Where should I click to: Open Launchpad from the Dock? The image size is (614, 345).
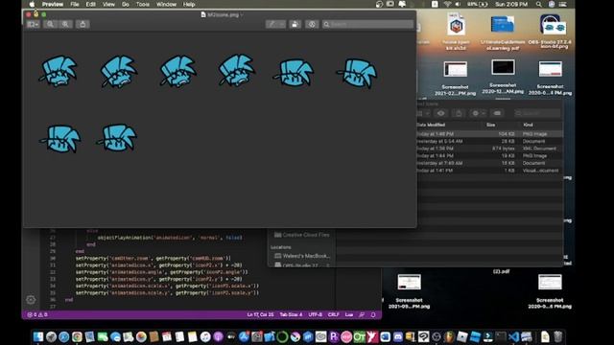(x=51, y=336)
